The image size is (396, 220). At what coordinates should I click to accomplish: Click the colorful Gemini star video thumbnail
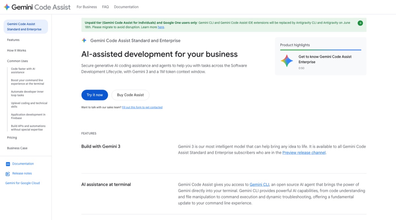[287, 61]
